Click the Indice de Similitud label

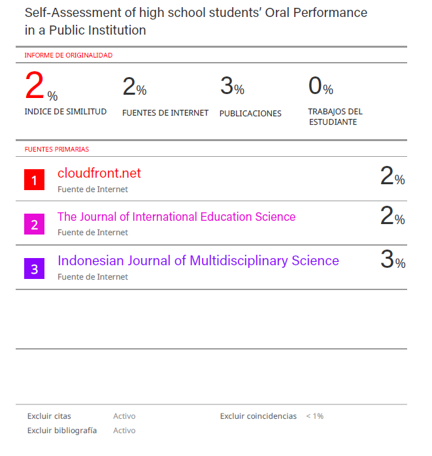pyautogui.click(x=65, y=112)
